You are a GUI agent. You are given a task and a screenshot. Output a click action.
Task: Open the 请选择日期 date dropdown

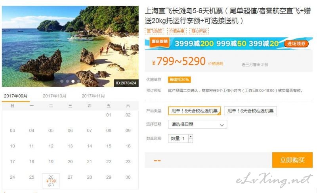[x=197, y=124]
